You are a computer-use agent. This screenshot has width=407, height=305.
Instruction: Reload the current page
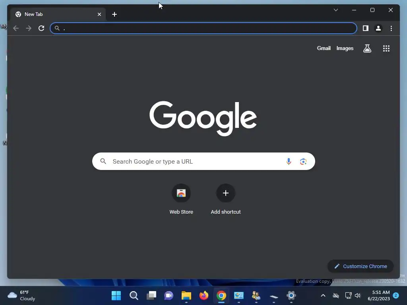point(41,28)
